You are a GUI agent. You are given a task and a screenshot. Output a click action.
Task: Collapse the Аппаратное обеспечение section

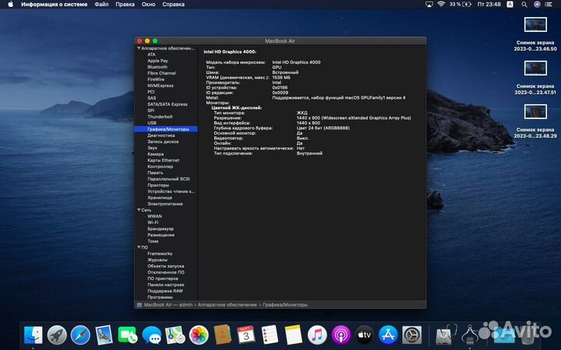click(x=139, y=48)
